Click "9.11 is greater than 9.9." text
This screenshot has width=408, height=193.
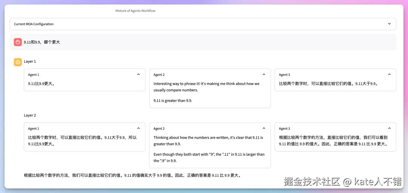(173, 101)
